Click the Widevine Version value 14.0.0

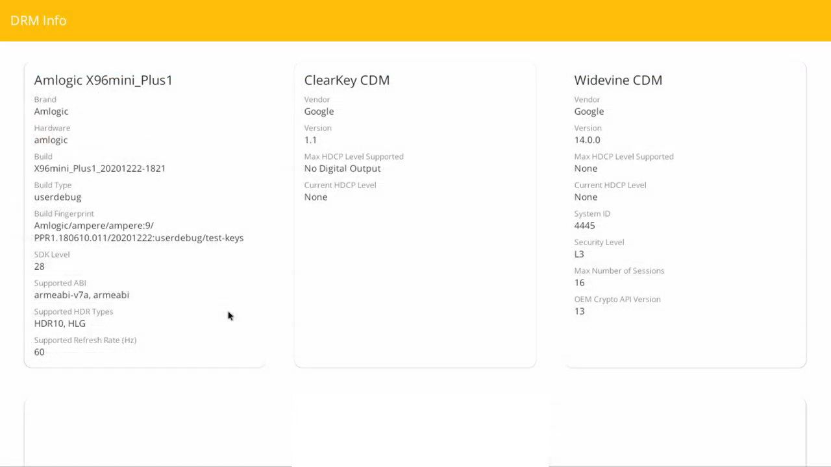[587, 140]
